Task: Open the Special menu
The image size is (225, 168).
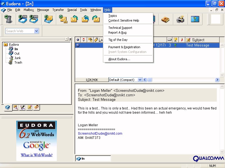Action: pos(72,10)
